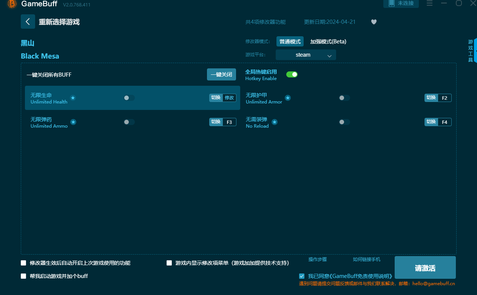This screenshot has height=295, width=477.
Task: Click 切换 button for Unlimited Ammo
Action: tap(216, 122)
